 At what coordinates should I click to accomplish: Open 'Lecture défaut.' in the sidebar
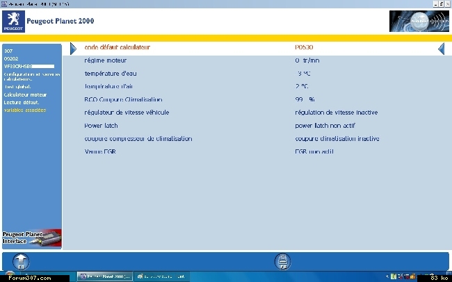point(22,102)
